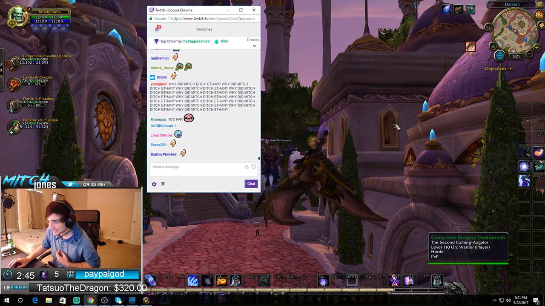Focus the Send a message field

point(204,169)
